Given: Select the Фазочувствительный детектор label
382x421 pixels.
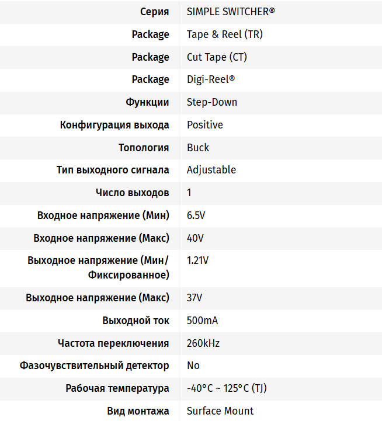Looking at the screenshot, I should 95,366.
